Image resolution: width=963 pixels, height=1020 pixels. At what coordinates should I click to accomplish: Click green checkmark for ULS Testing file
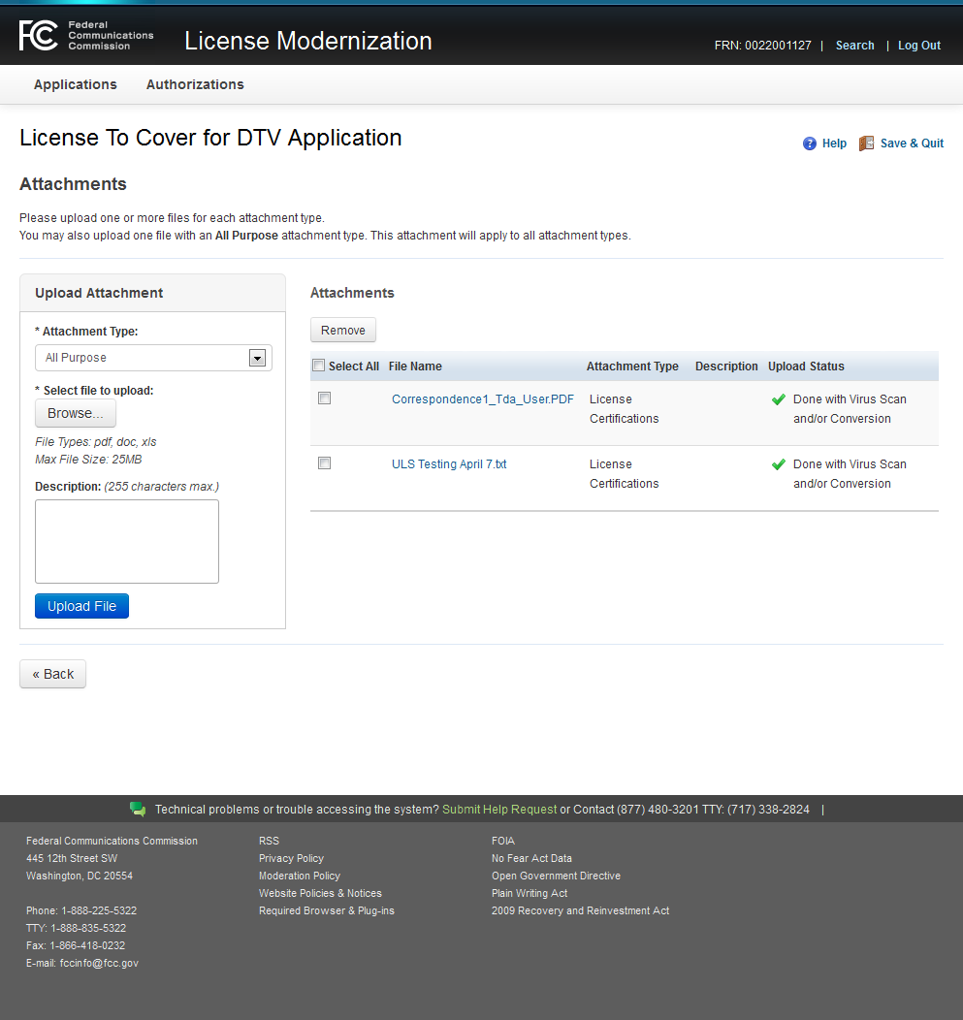[x=778, y=464]
